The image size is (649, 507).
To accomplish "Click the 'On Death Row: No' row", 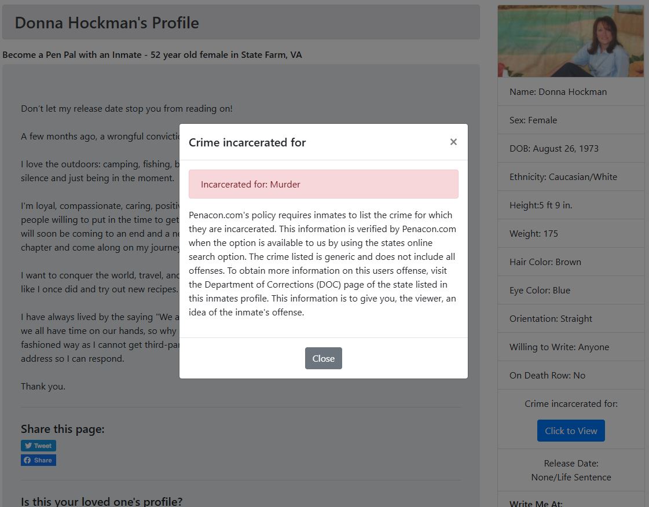I will 570,376.
